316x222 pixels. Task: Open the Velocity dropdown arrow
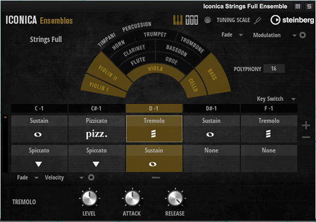point(81,178)
